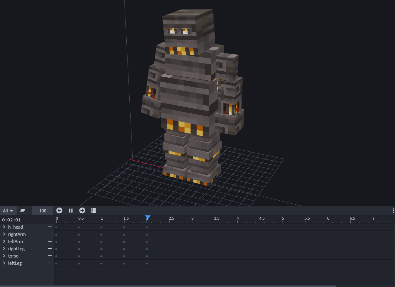Viewport: 395px width, 287px height.
Task: Select h_head keyframe at time 0
Action: [x=56, y=227]
